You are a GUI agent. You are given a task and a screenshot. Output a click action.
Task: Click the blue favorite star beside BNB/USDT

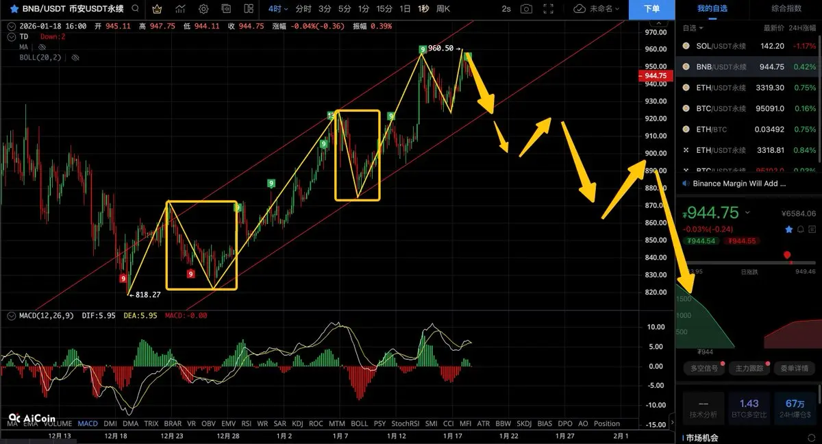[13, 9]
